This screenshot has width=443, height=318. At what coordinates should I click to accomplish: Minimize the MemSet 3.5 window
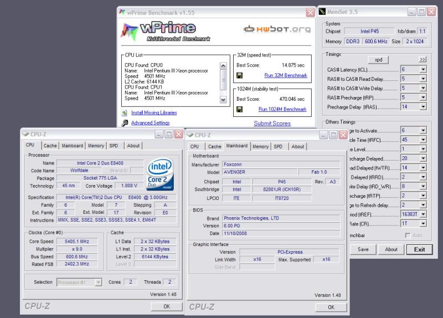click(411, 12)
